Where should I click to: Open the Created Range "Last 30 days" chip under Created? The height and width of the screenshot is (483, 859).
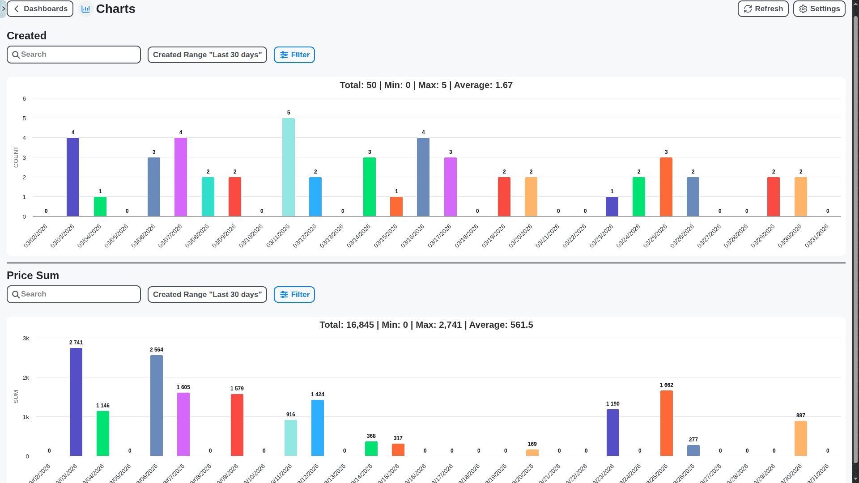click(x=207, y=55)
